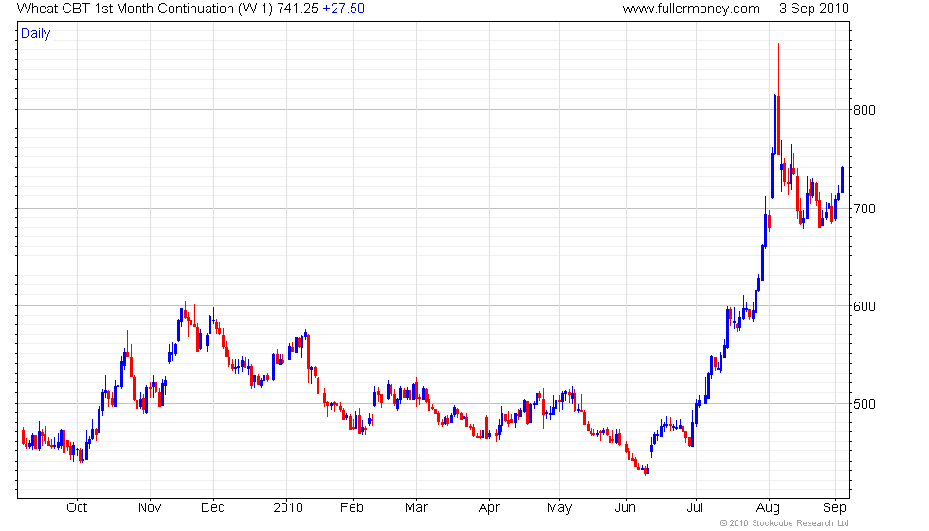Click the chart title 'Wheat CBT 1st Month Continuation'
The width and height of the screenshot is (929, 531).
coord(125,9)
